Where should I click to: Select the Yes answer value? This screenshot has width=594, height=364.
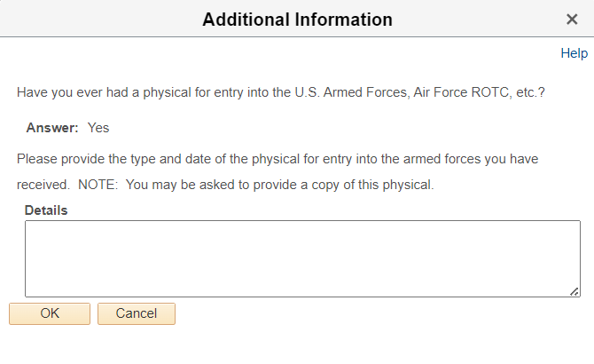click(x=98, y=127)
